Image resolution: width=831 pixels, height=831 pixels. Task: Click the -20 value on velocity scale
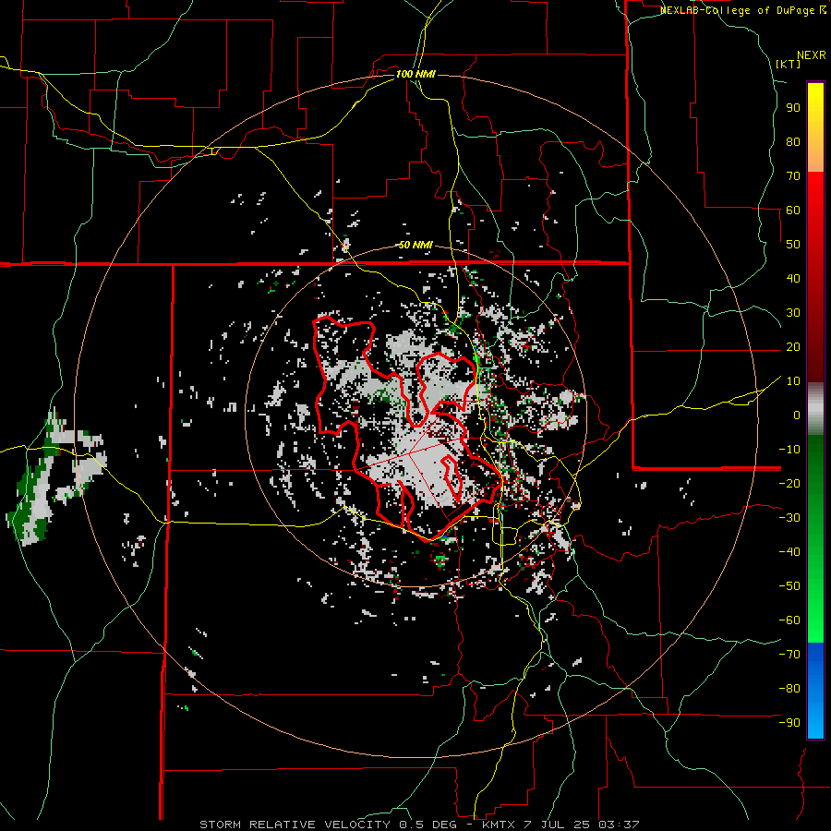pos(789,484)
